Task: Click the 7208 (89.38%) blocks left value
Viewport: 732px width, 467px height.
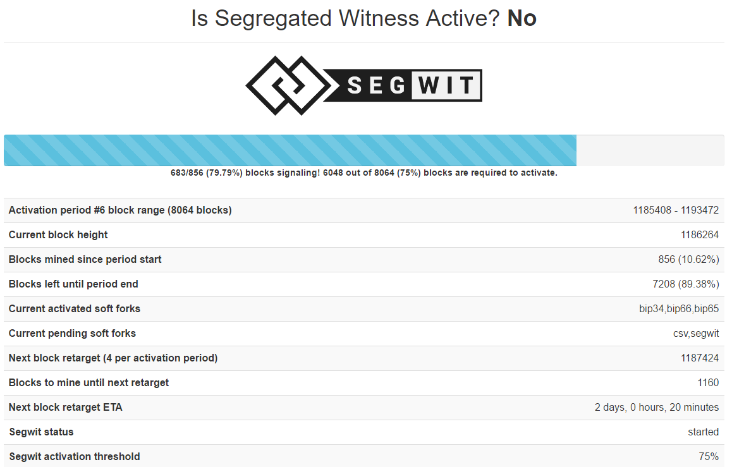Action: [685, 284]
